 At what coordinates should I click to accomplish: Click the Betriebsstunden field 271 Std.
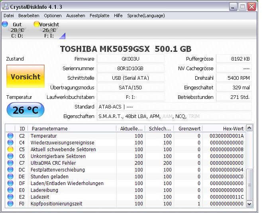tap(234, 97)
